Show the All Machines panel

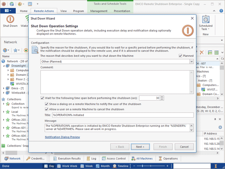[x=142, y=158]
